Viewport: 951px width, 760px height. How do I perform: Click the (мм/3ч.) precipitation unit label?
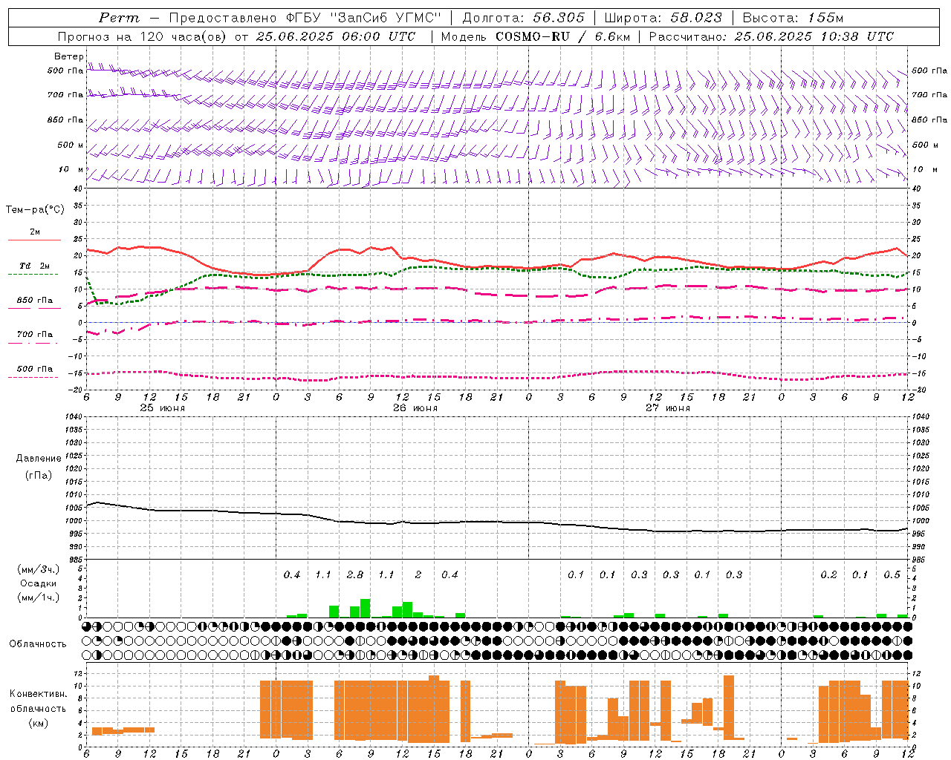39,569
